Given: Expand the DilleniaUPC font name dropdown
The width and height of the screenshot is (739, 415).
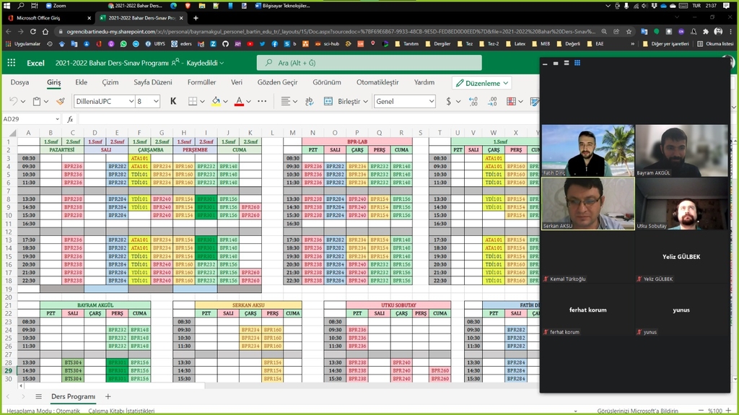Looking at the screenshot, I should coord(130,102).
